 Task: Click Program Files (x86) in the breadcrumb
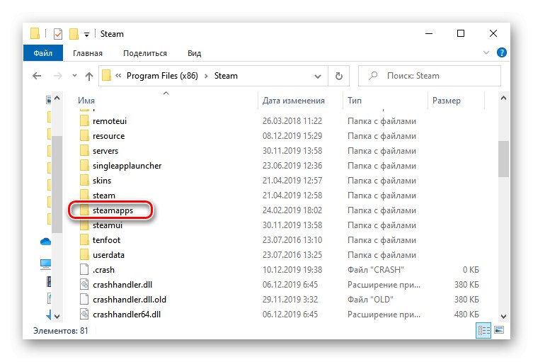(x=162, y=76)
